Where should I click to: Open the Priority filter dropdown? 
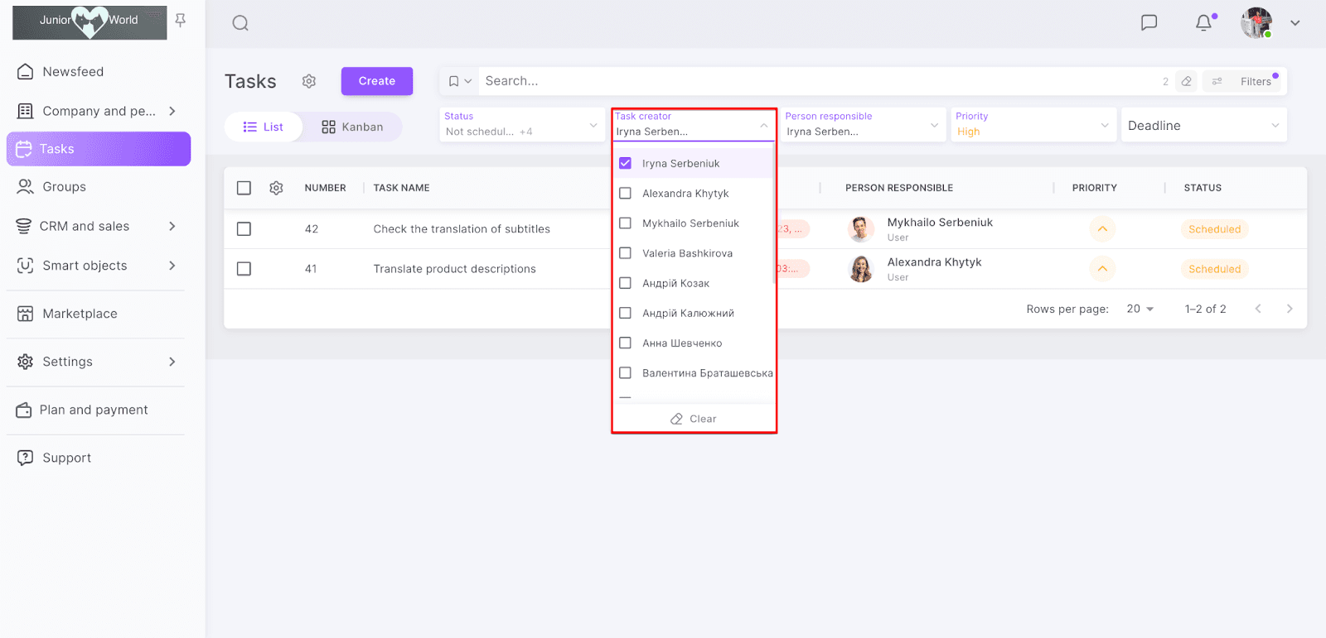point(1032,125)
